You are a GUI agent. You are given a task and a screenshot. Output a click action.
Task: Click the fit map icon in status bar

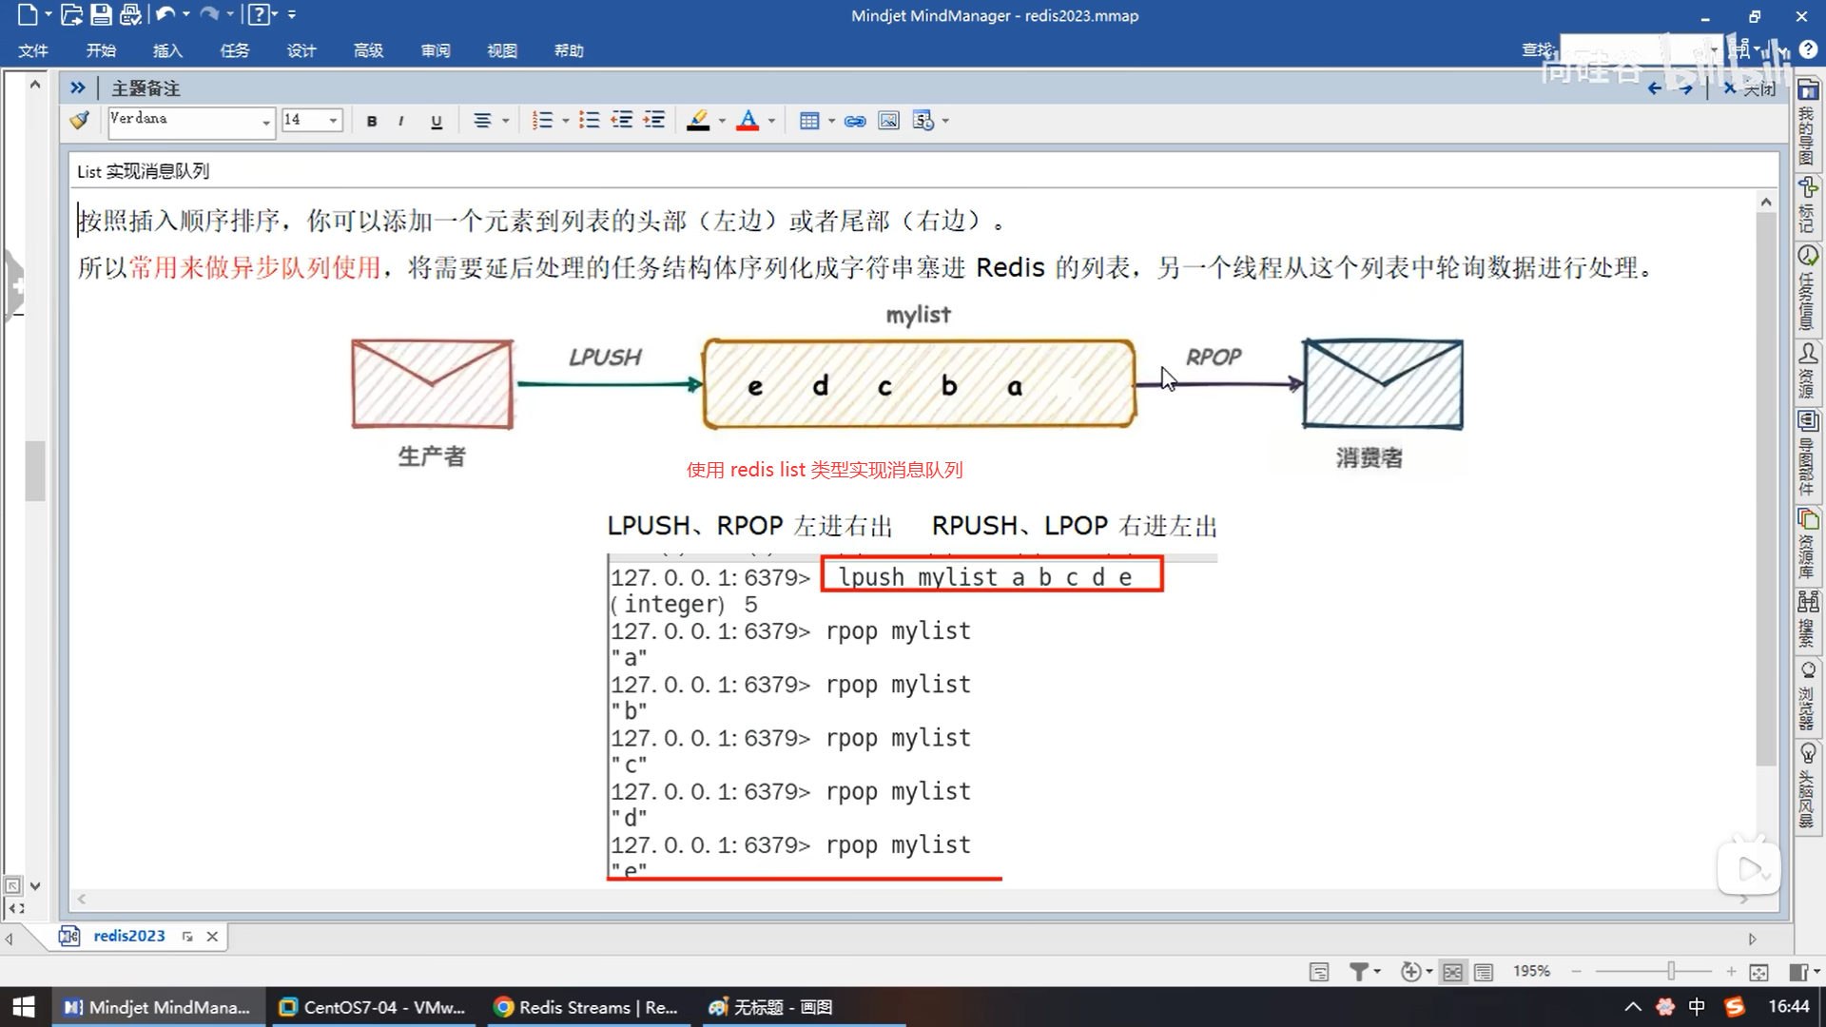1758,972
